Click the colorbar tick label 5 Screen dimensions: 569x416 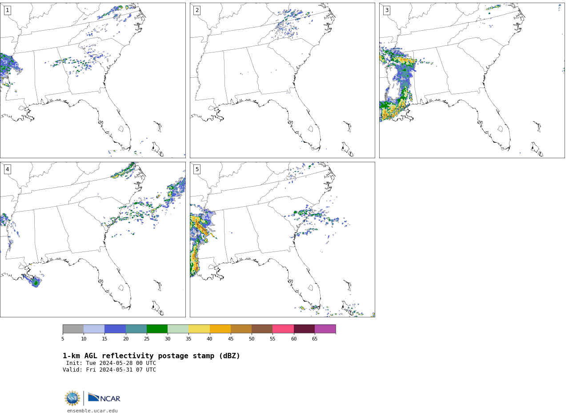point(63,339)
